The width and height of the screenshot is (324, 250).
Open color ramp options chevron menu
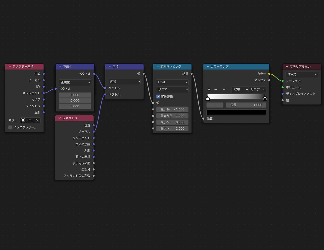pyautogui.click(x=224, y=89)
